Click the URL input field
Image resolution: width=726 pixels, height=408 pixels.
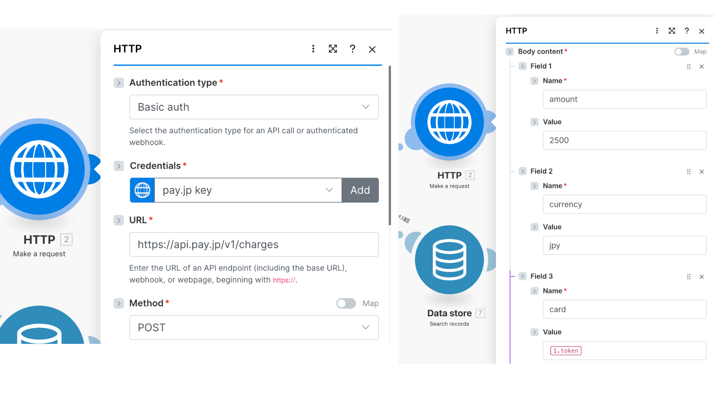pos(254,244)
